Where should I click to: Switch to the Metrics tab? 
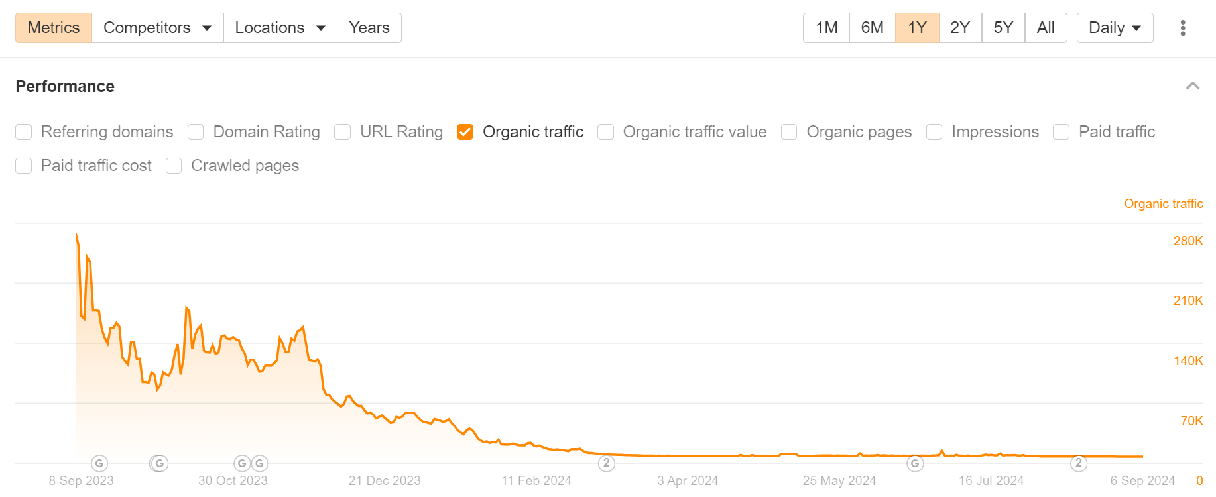click(x=53, y=27)
